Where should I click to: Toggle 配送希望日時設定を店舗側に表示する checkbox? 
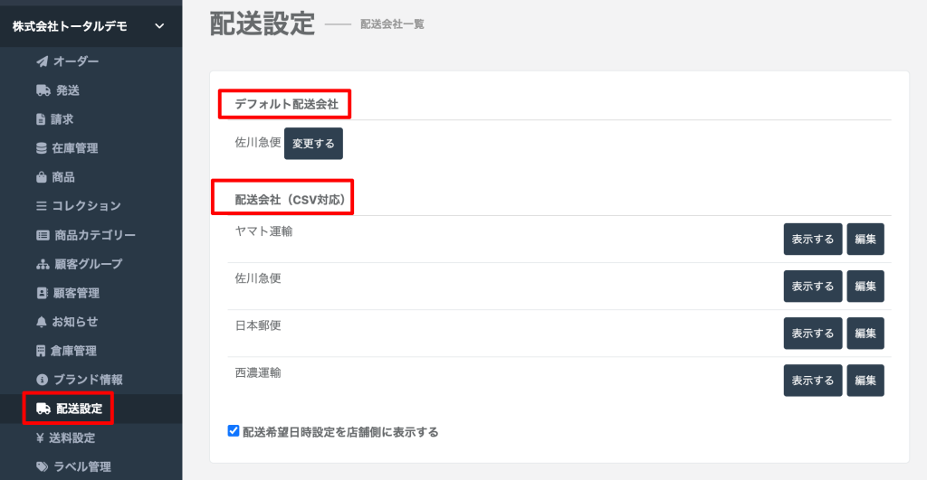(234, 431)
